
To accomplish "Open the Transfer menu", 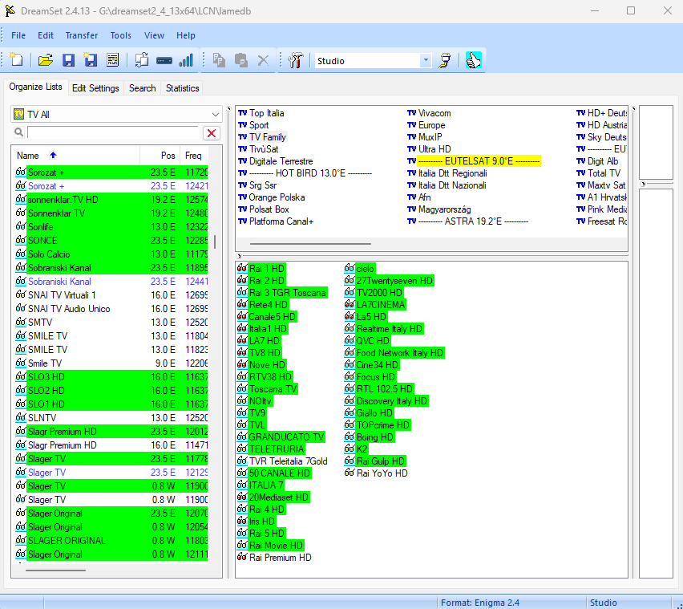I will [82, 35].
